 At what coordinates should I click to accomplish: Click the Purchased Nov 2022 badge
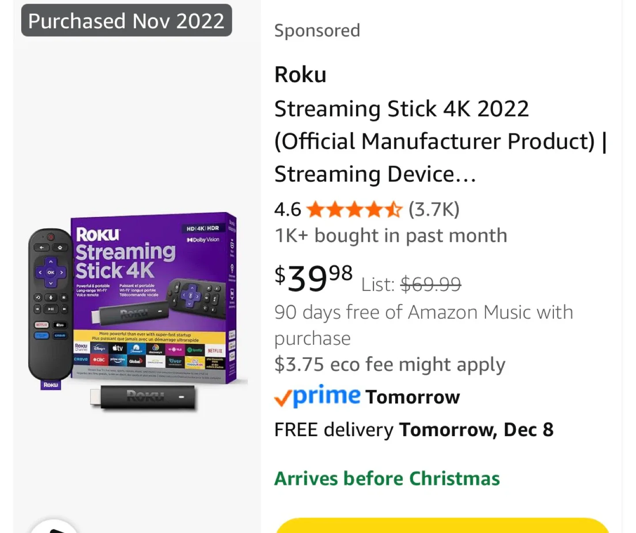point(126,20)
